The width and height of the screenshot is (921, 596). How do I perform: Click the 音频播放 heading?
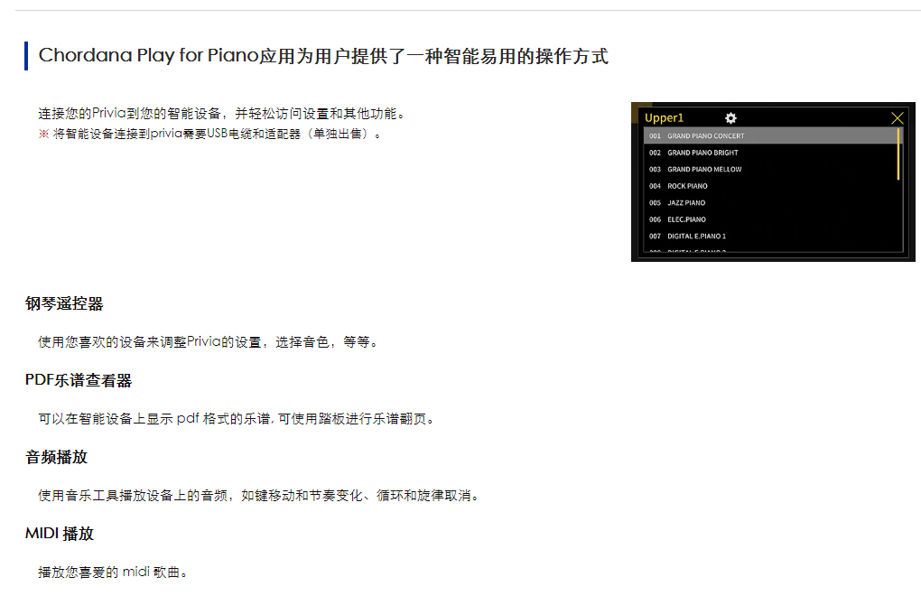56,457
